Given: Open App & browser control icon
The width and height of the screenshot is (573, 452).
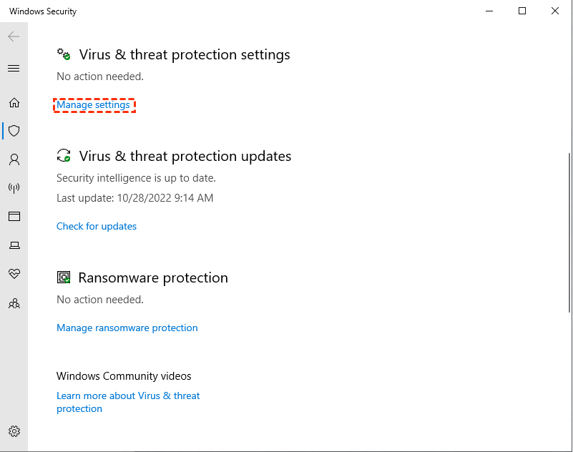Looking at the screenshot, I should (14, 216).
